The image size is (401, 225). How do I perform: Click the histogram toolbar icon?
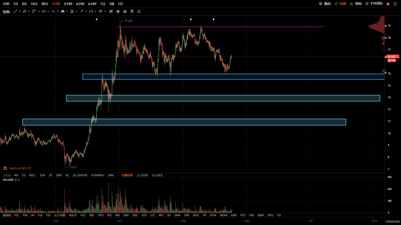click(x=125, y=11)
